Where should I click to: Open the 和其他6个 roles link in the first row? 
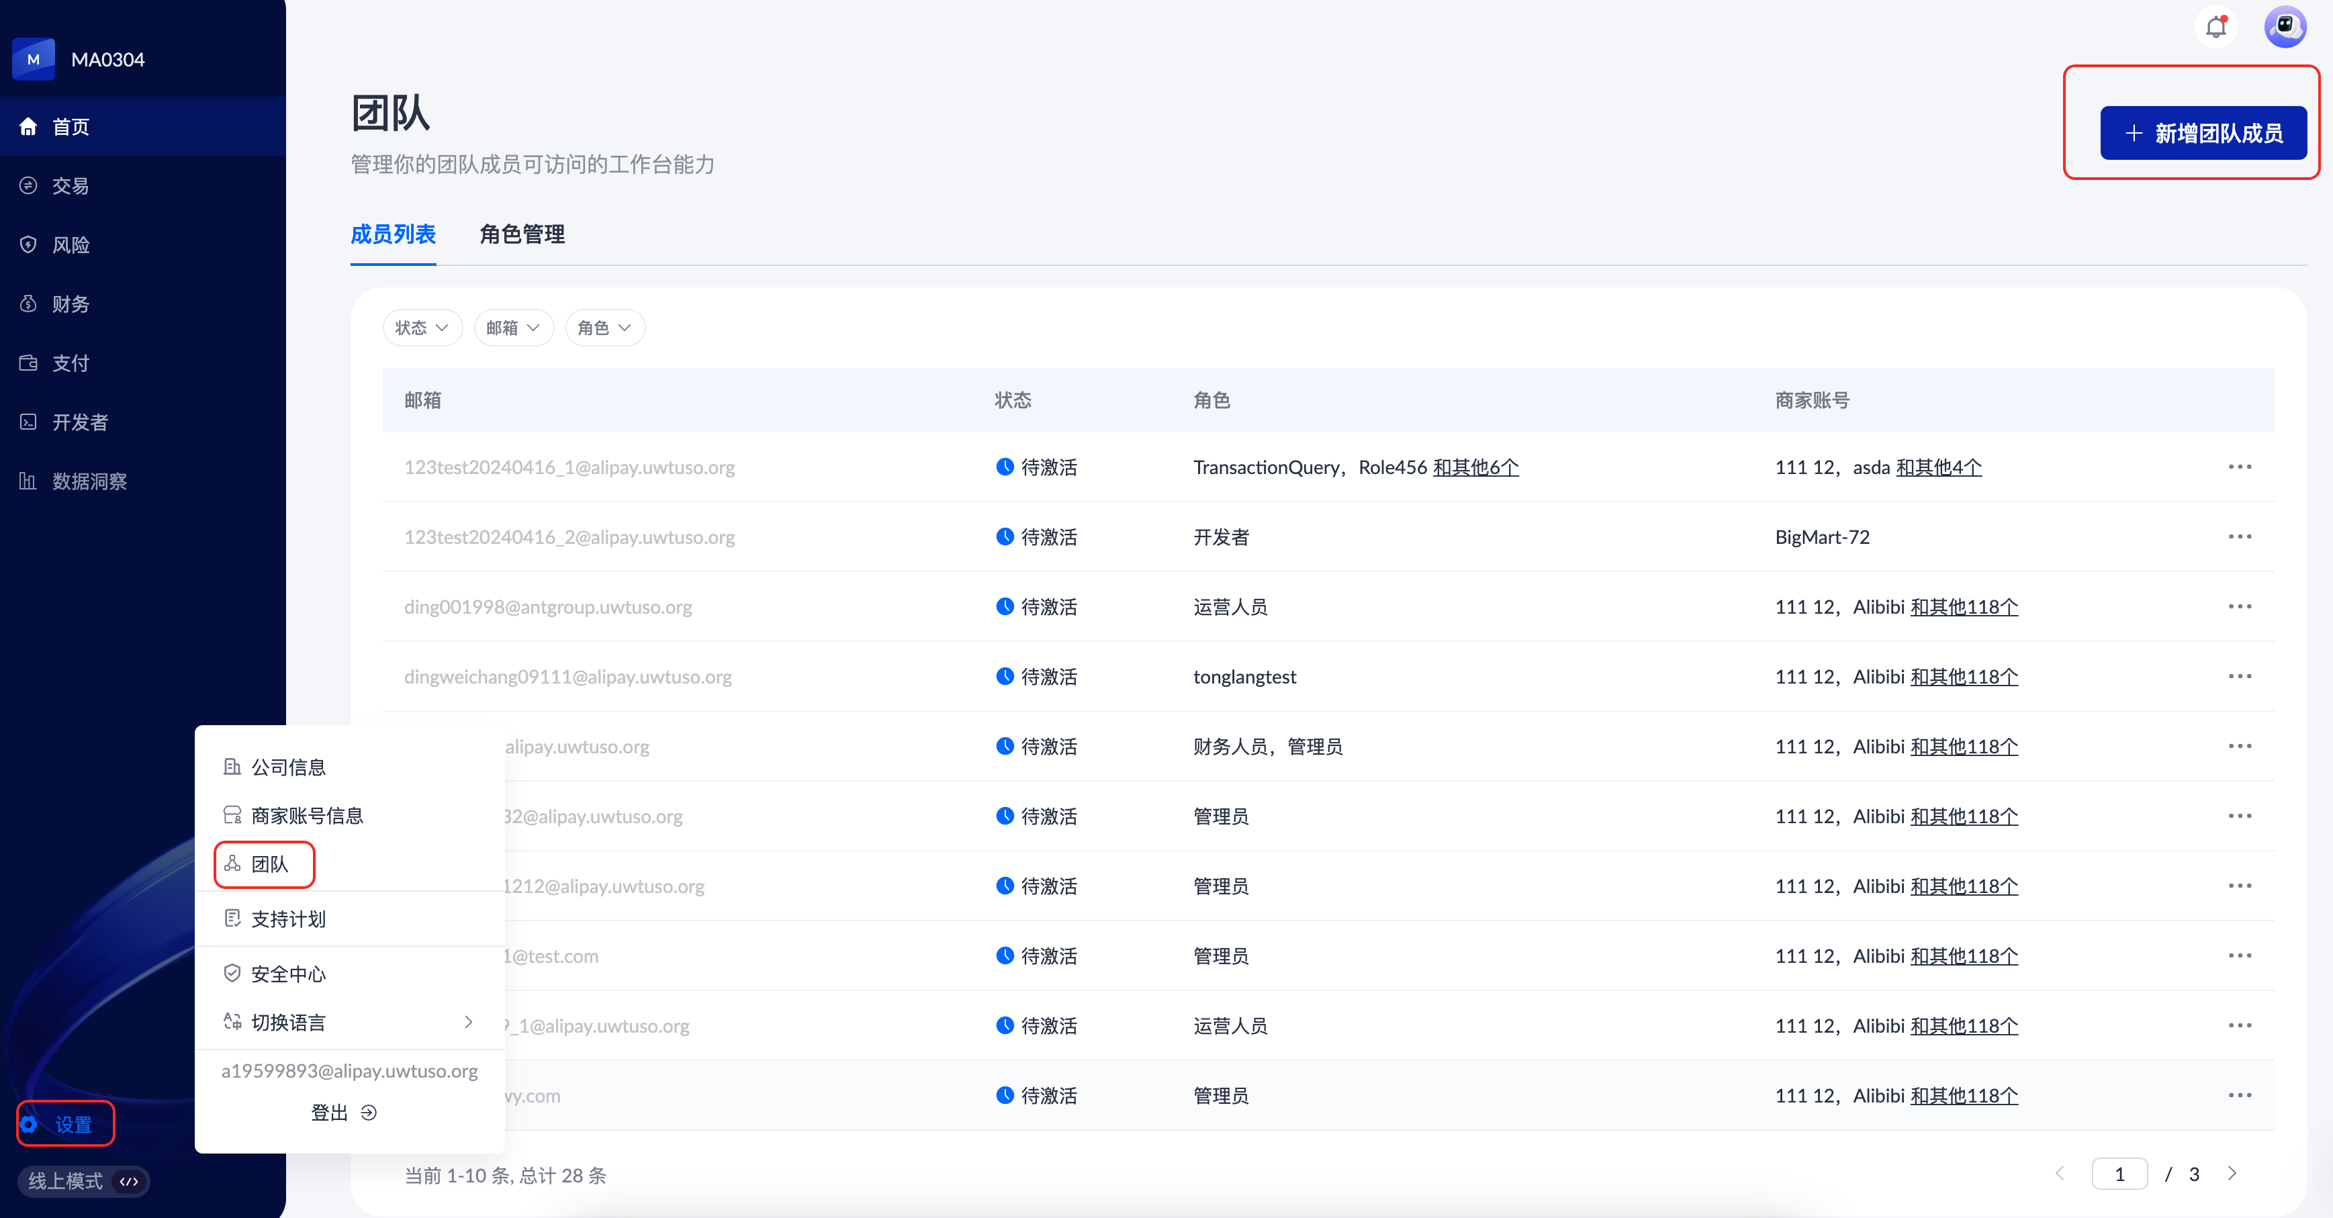pos(1475,467)
